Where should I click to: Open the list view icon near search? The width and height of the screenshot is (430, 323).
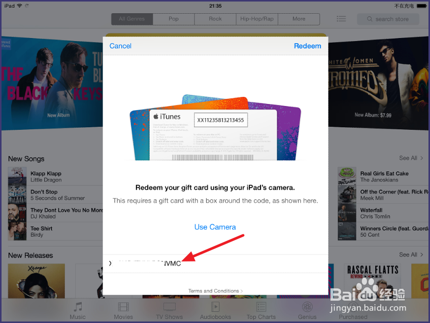(341, 19)
